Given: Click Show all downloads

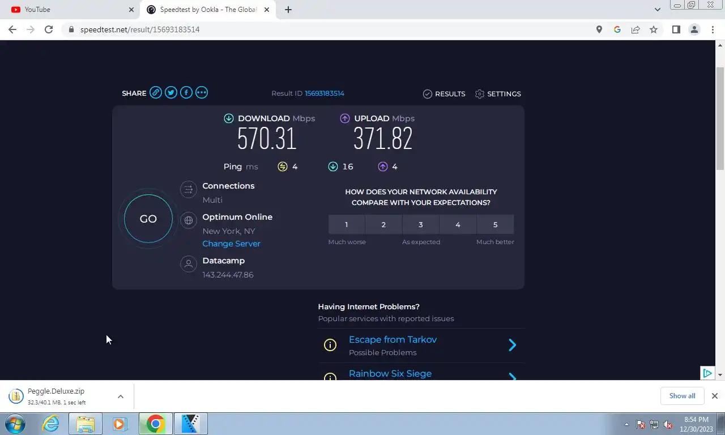Looking at the screenshot, I should click(682, 396).
